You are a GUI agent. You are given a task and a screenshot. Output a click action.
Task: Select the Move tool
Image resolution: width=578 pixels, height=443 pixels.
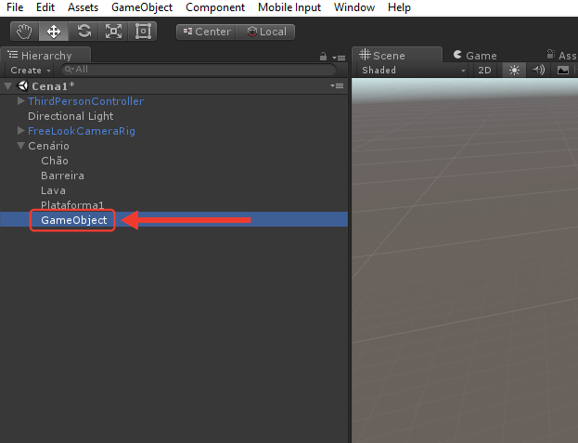pyautogui.click(x=54, y=32)
